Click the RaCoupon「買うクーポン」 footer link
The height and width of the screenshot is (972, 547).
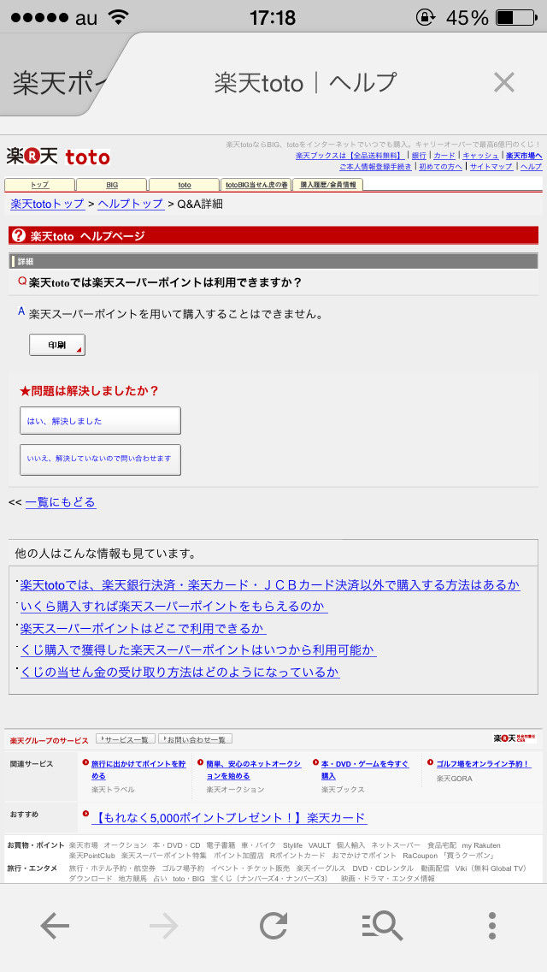tap(448, 856)
